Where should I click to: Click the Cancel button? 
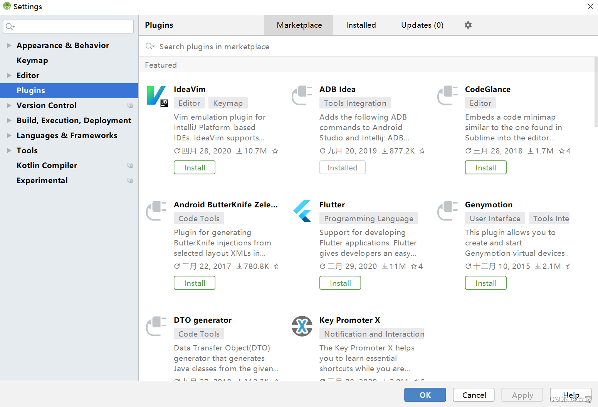[x=474, y=395]
